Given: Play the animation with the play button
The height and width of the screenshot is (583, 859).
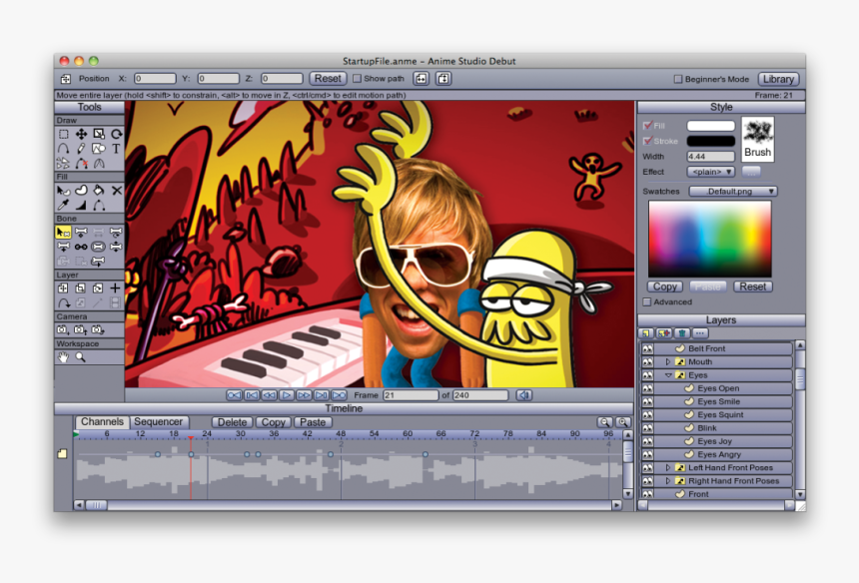Looking at the screenshot, I should [287, 395].
